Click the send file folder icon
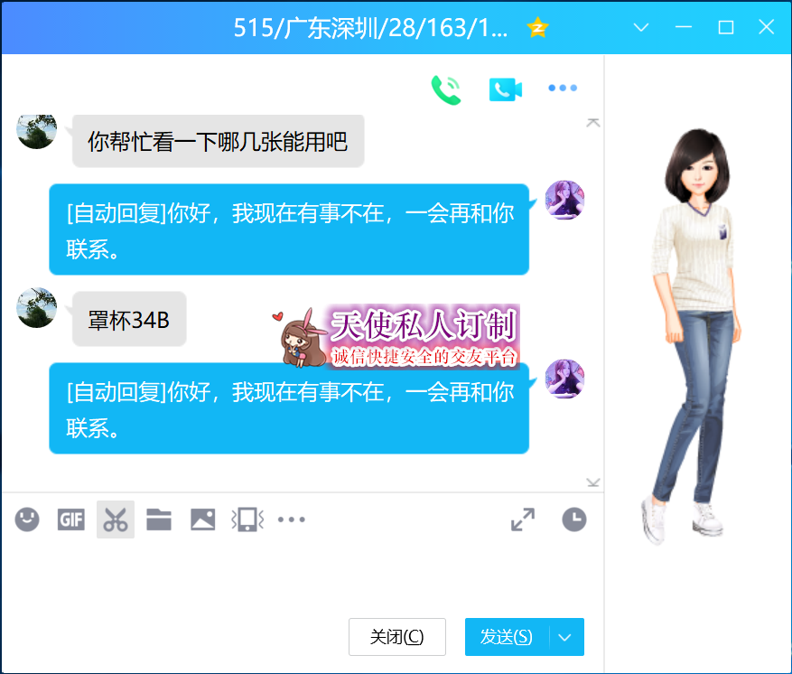The width and height of the screenshot is (792, 674). [159, 520]
